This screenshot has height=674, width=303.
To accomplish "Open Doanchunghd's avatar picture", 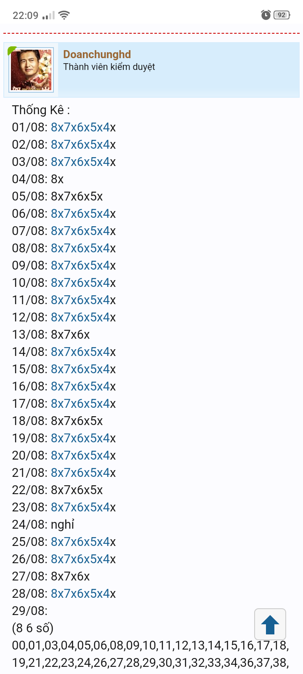I will coord(31,70).
